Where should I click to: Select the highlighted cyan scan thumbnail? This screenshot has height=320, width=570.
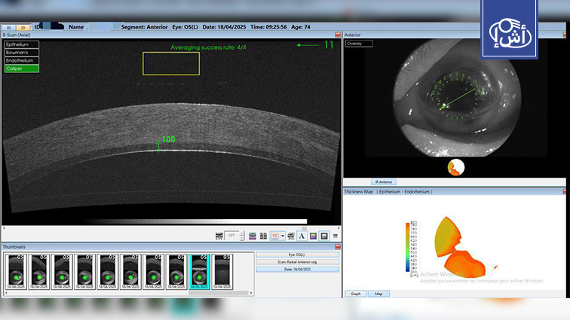pyautogui.click(x=201, y=272)
